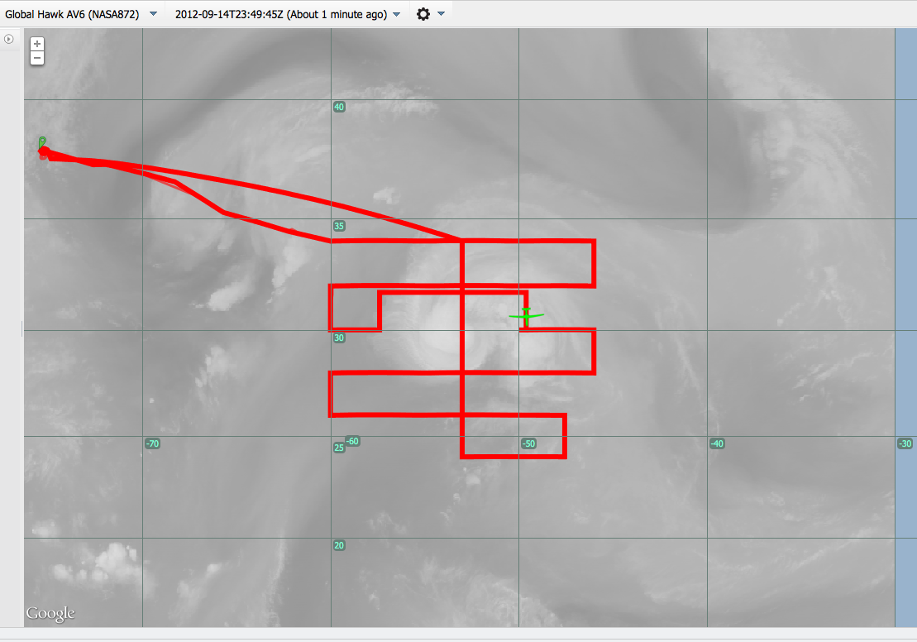This screenshot has height=642, width=917.
Task: Click the latitude 20 grid label
Action: point(338,545)
